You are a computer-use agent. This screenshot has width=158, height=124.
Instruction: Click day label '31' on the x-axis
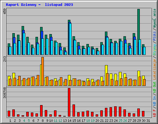[148, 121]
